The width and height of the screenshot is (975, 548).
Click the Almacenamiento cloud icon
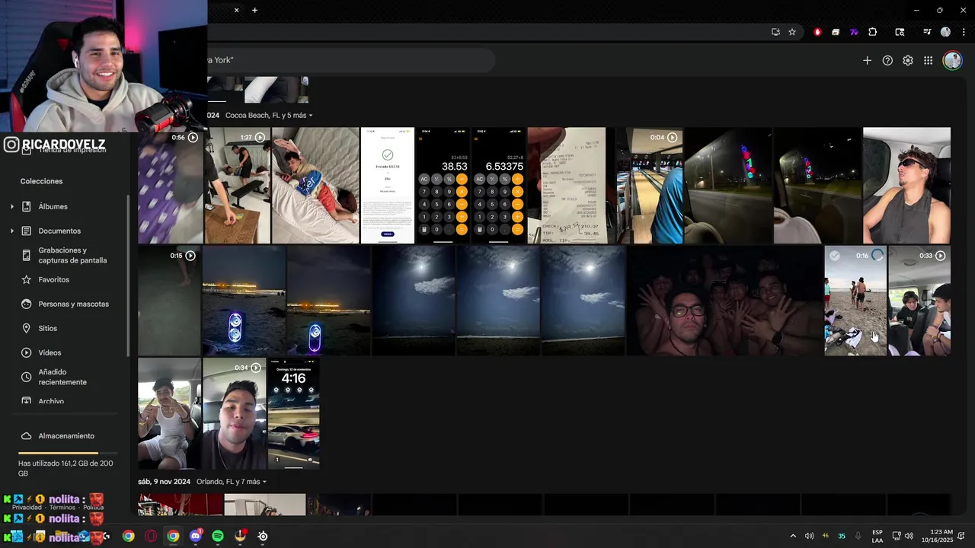tap(27, 436)
